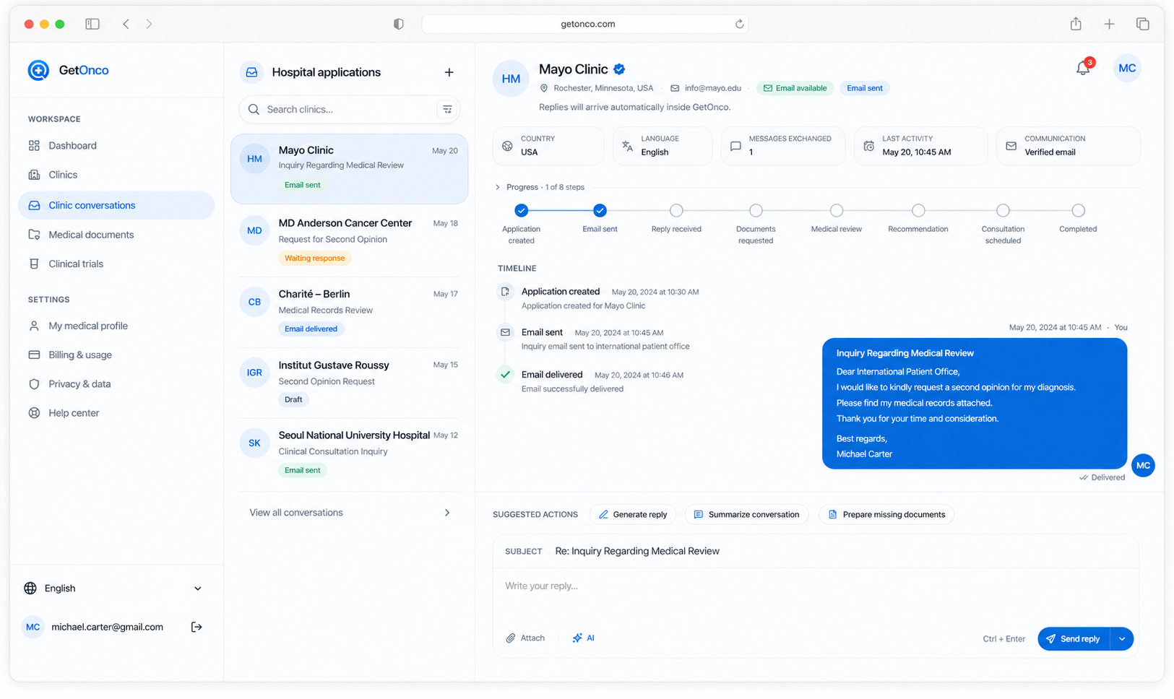
Task: Click the HM avatar in clinic header
Action: pos(511,79)
